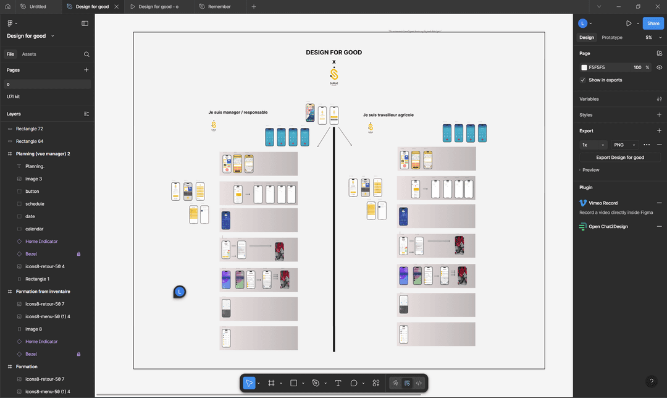This screenshot has width=667, height=398.
Task: Open the Figma main menu
Action: pos(10,23)
